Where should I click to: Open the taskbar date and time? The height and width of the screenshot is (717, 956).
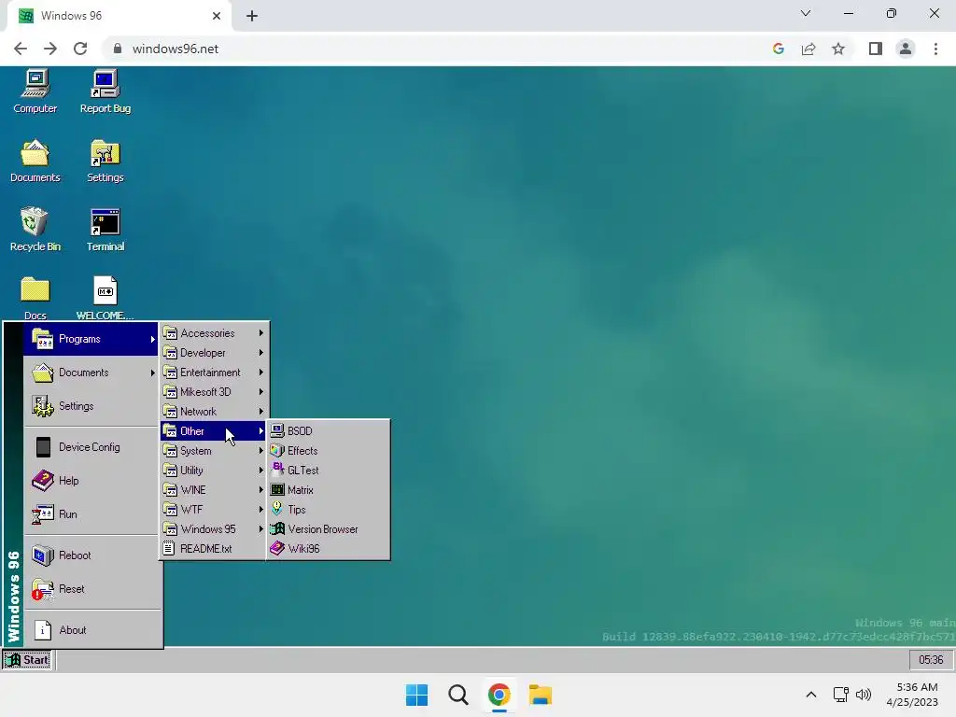(912, 695)
